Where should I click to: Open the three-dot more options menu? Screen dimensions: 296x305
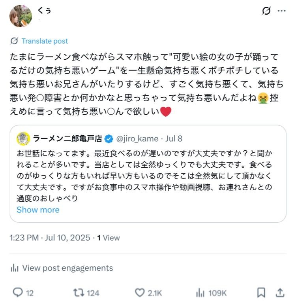coord(281,11)
